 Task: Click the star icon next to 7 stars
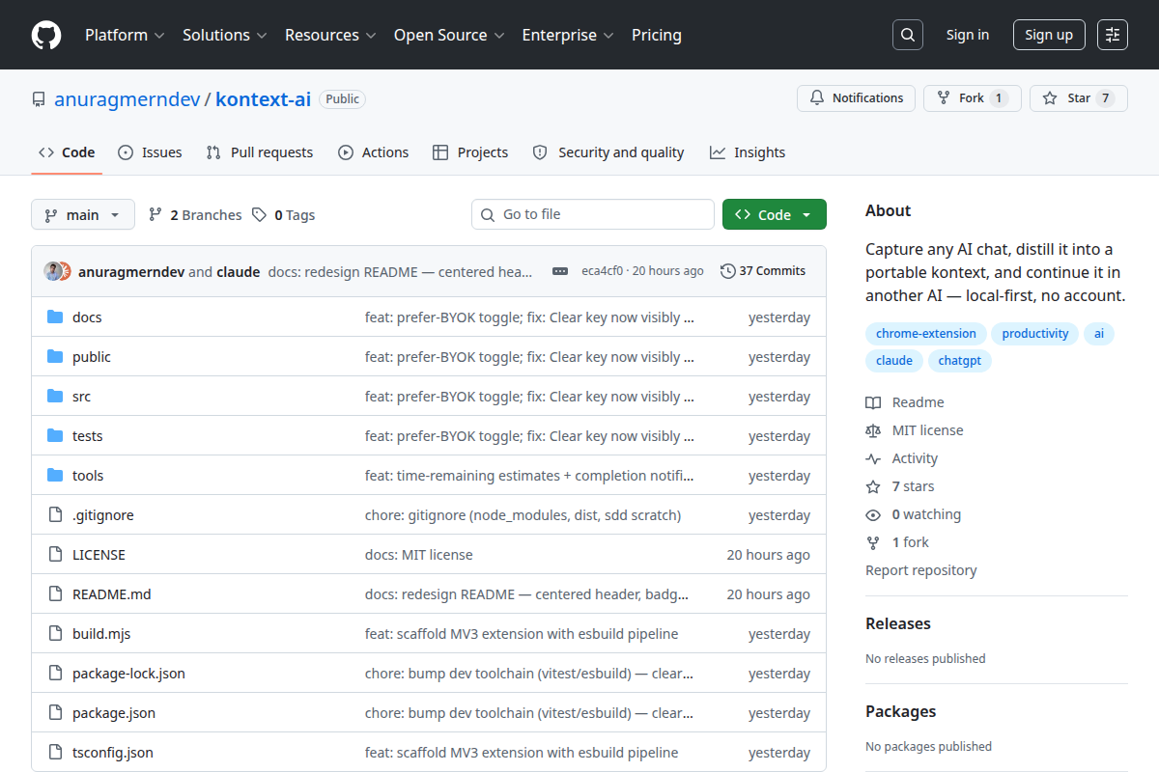[x=873, y=486]
